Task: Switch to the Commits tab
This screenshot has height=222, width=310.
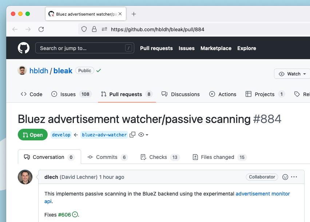Action: click(x=108, y=157)
